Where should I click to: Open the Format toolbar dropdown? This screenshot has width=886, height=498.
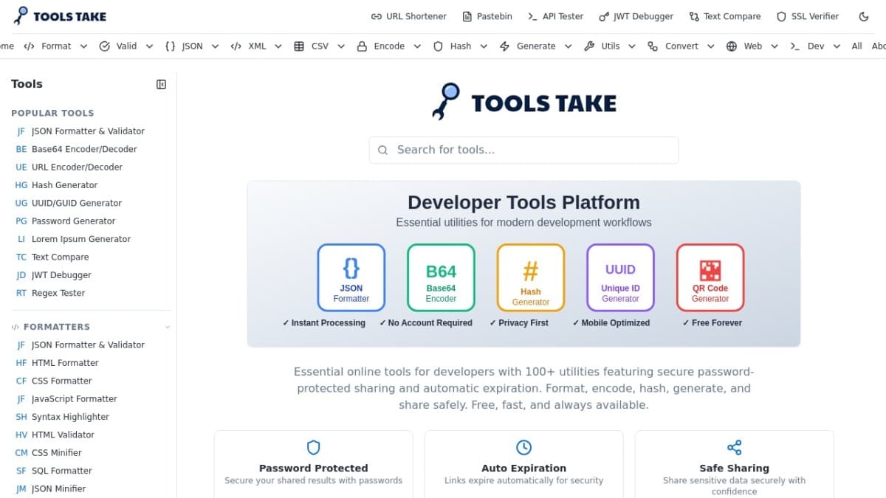click(x=55, y=46)
